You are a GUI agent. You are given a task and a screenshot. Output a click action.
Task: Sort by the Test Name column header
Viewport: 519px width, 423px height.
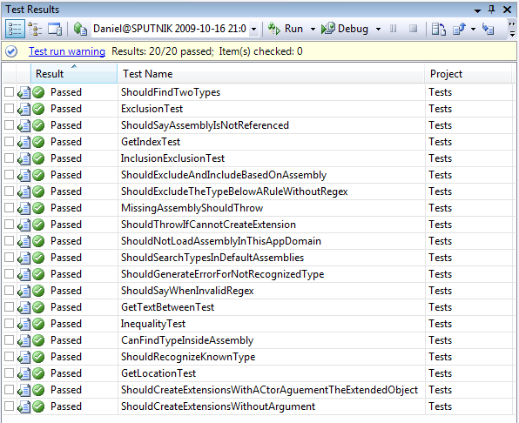pos(271,73)
